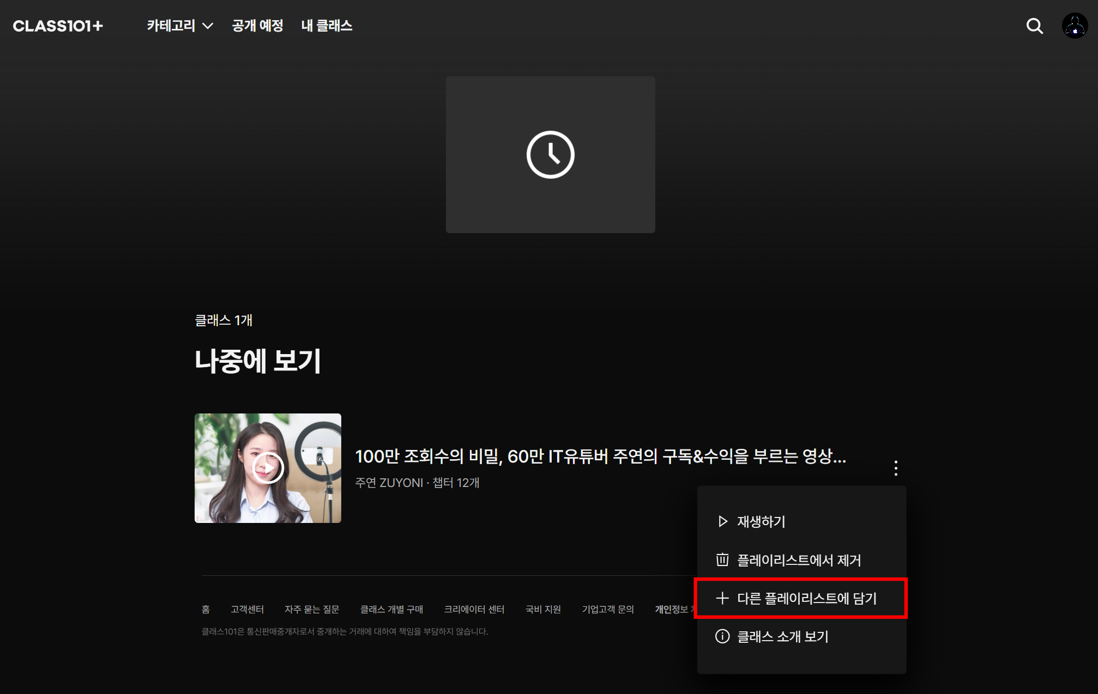Expand the 카테고리 dropdown
1098x694 pixels.
tap(180, 26)
